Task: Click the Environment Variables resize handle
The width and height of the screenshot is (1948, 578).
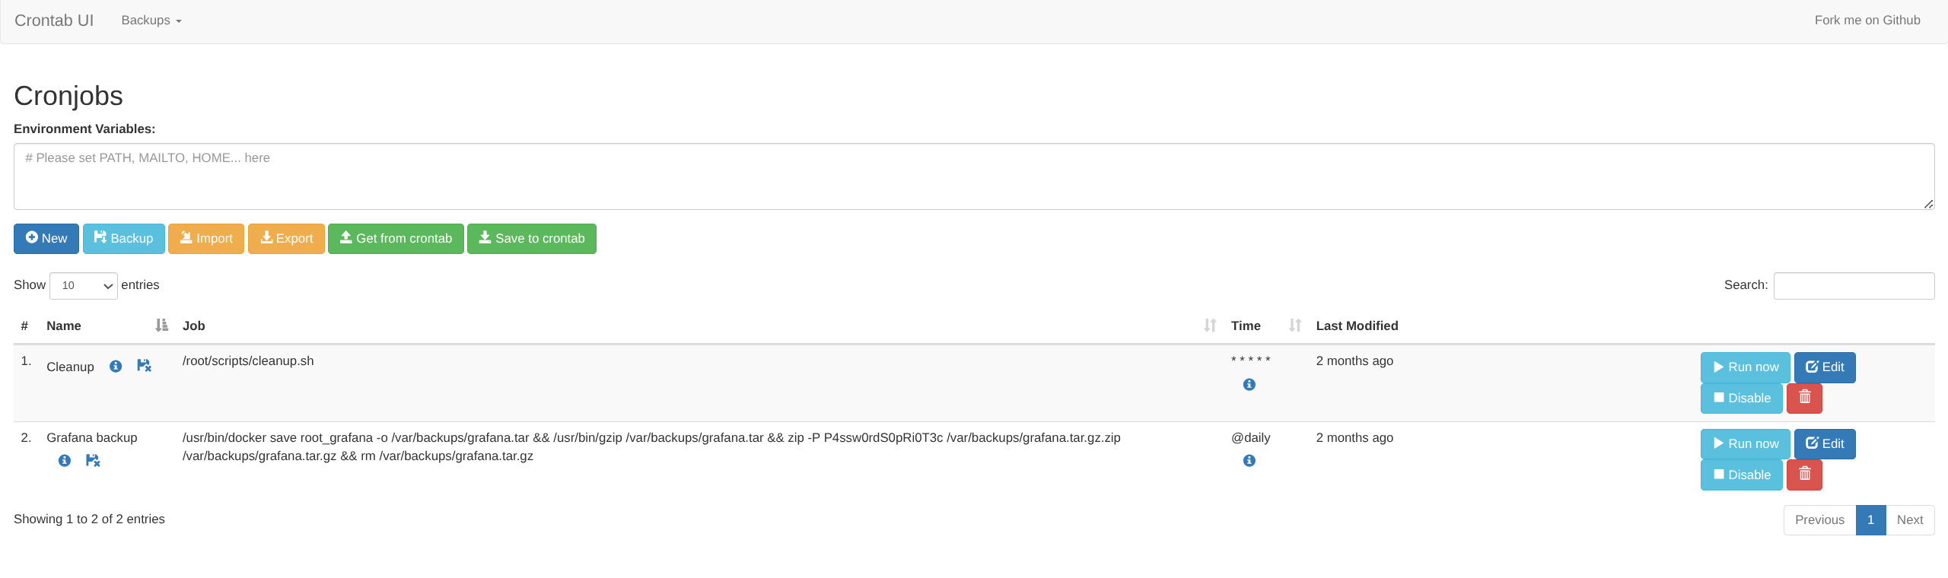Action: tap(1928, 204)
